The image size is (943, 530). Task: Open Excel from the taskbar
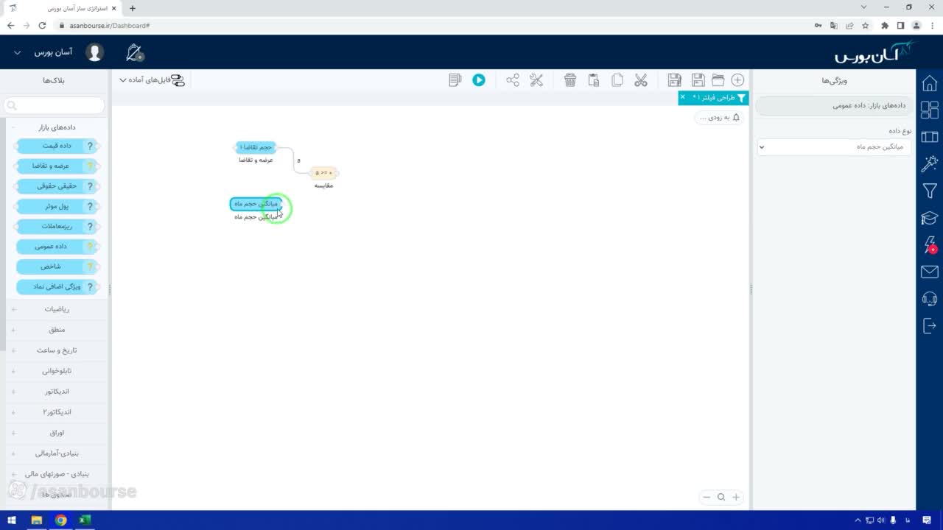coord(84,520)
